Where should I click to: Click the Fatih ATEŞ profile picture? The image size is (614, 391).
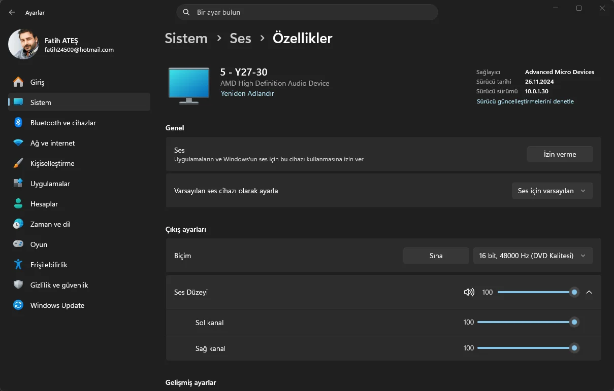click(x=23, y=44)
